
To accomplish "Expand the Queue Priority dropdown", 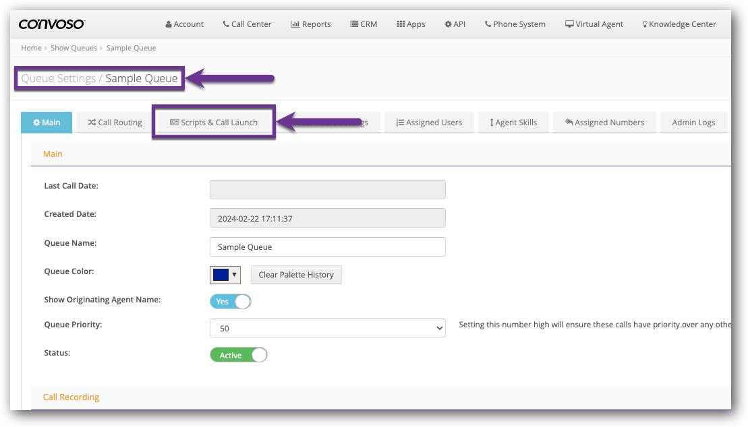I will pyautogui.click(x=327, y=328).
